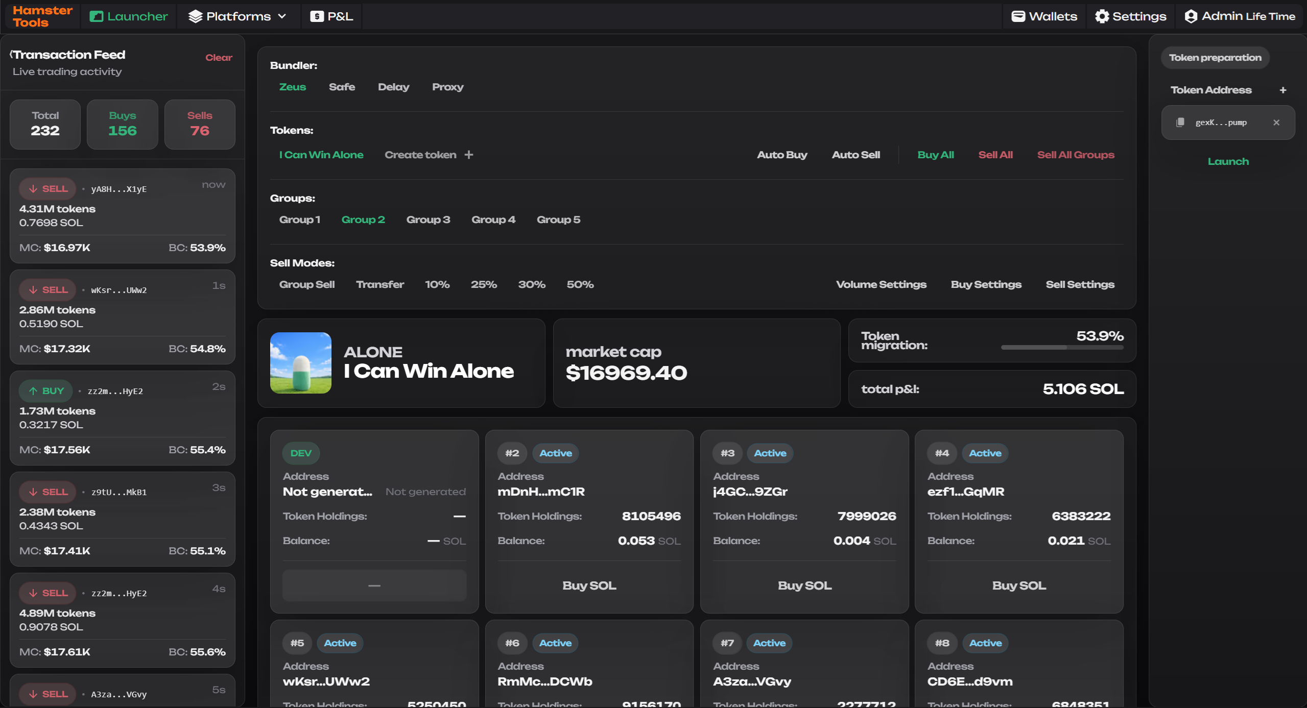
Task: Switch to the Zeus bundler tab
Action: 292,87
